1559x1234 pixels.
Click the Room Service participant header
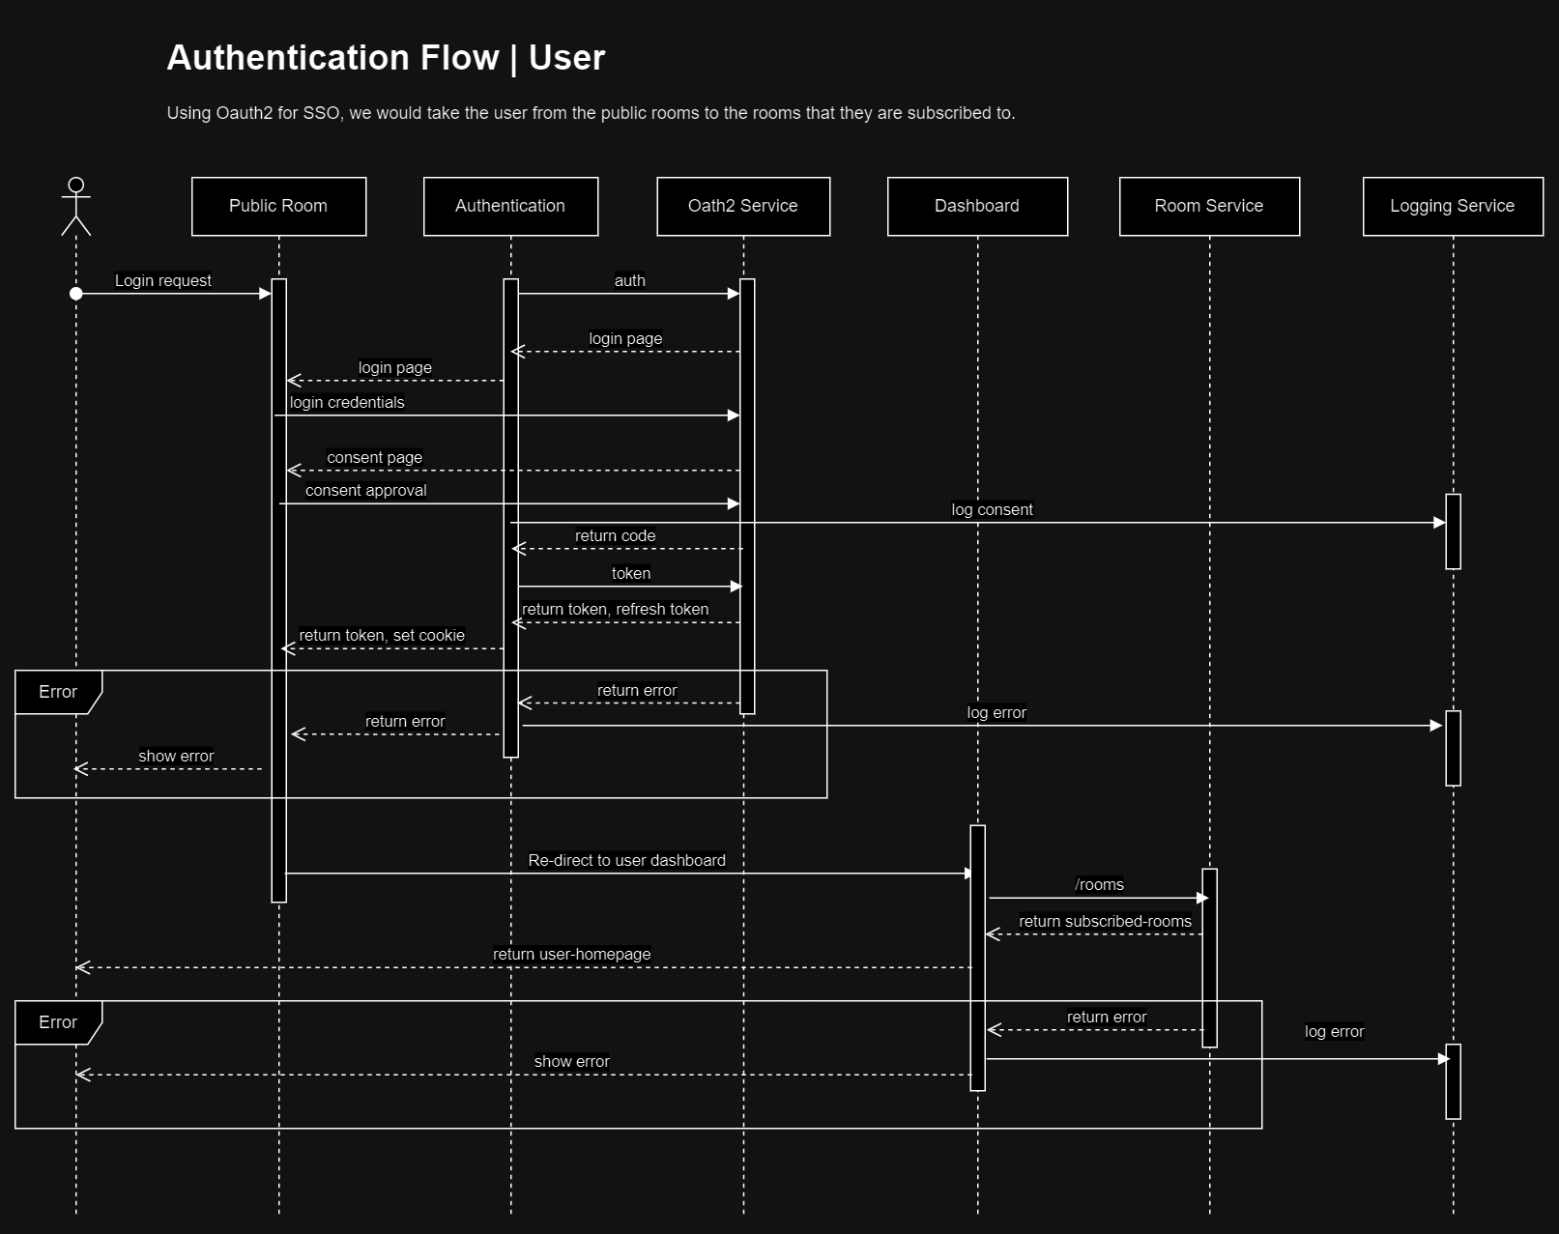[x=1209, y=206]
